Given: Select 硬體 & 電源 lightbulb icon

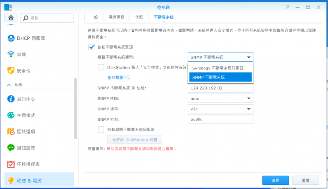Looking at the screenshot, I should (x=11, y=180).
